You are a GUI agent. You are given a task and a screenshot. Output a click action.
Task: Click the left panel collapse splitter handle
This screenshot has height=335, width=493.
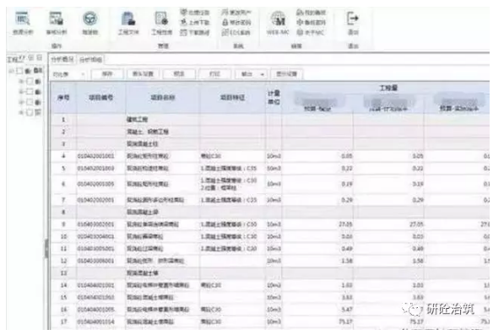tap(46, 248)
